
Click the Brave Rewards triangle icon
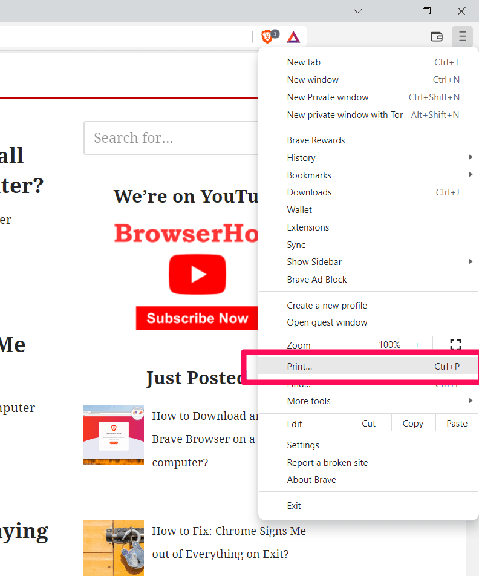point(293,37)
